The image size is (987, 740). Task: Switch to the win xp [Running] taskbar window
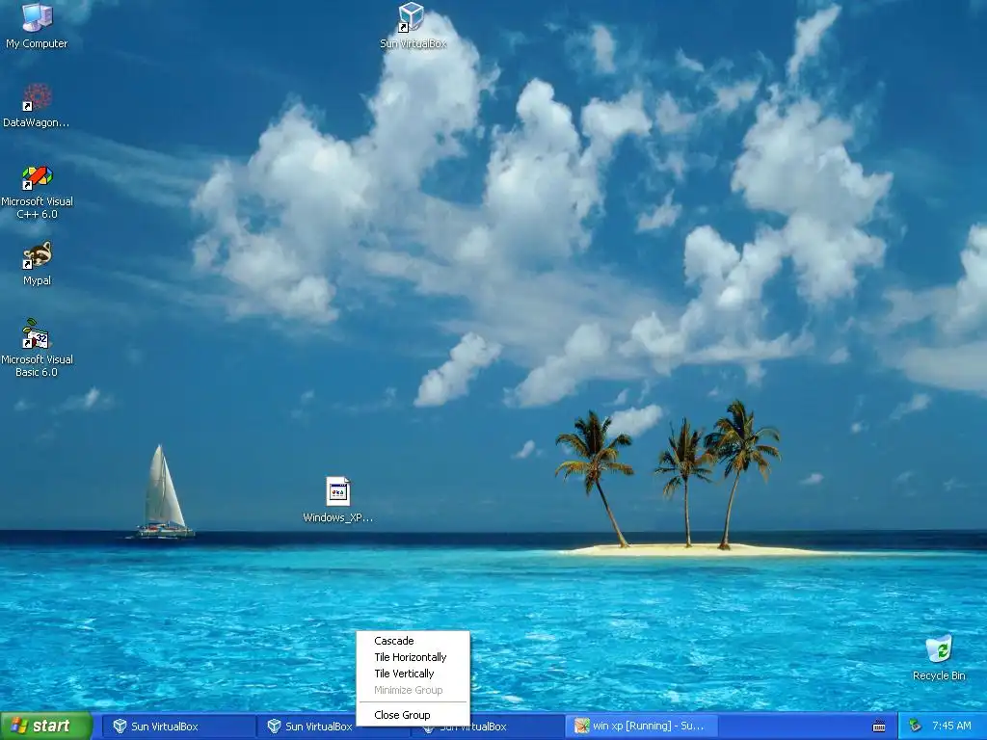640,727
